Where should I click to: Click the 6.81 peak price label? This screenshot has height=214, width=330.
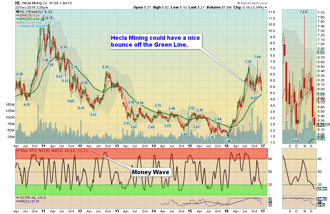point(106,67)
